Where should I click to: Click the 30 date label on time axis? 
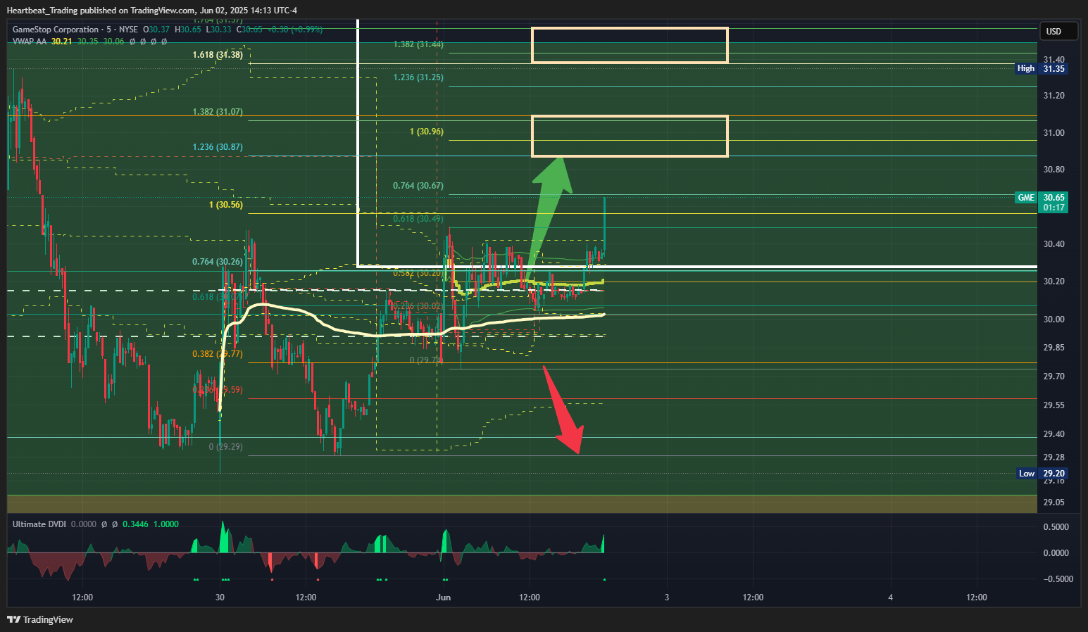(220, 598)
